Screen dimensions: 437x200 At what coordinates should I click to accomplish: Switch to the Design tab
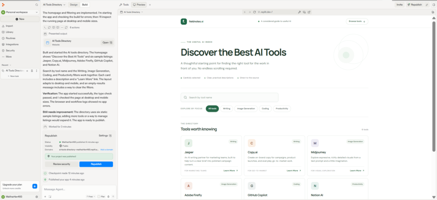click(x=74, y=5)
